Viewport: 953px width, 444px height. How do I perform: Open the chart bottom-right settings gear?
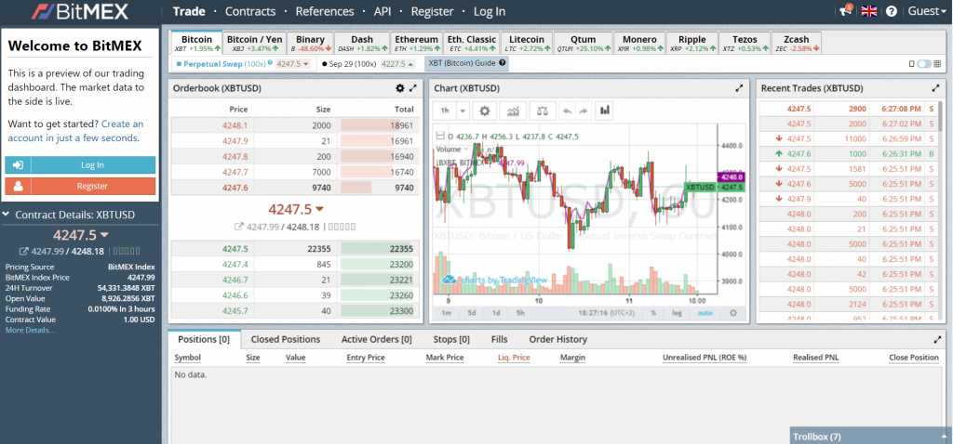[x=733, y=313]
